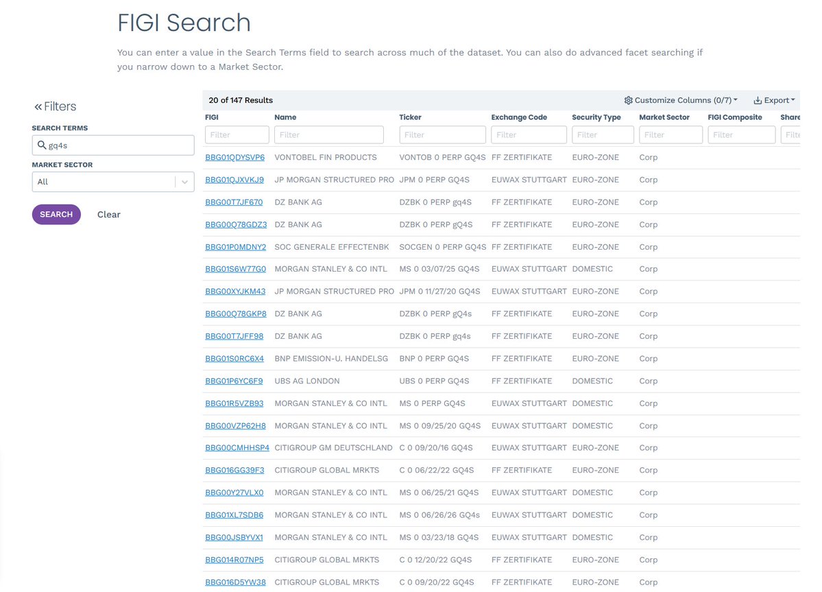Open FIGI link BBG01R5VZB93
The width and height of the screenshot is (822, 592).
click(x=234, y=404)
